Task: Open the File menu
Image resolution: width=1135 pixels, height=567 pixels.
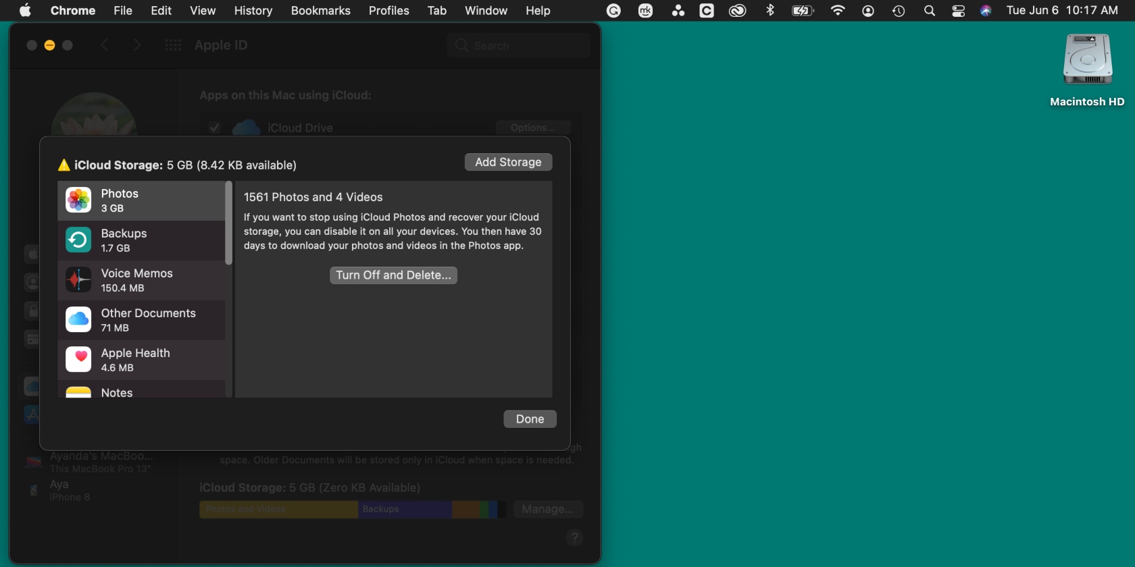Action: pyautogui.click(x=123, y=11)
